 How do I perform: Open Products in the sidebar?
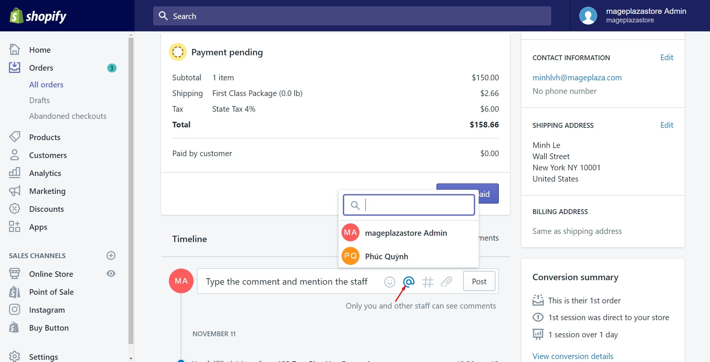point(44,137)
